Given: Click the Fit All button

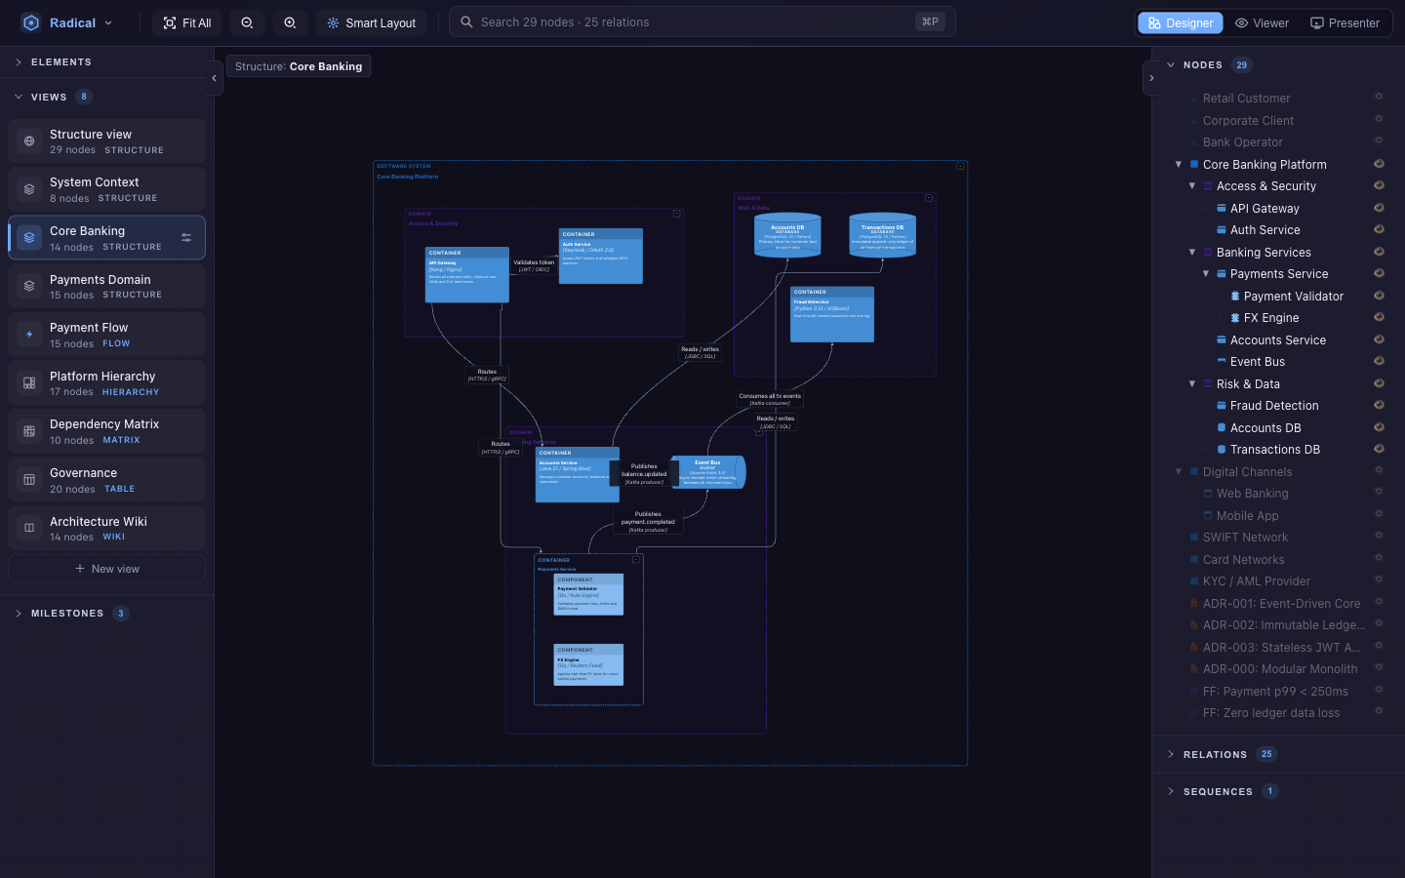Looking at the screenshot, I should point(187,22).
